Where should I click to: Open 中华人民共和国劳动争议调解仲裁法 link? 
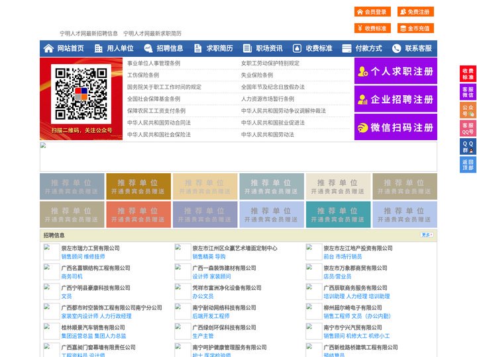point(284,110)
